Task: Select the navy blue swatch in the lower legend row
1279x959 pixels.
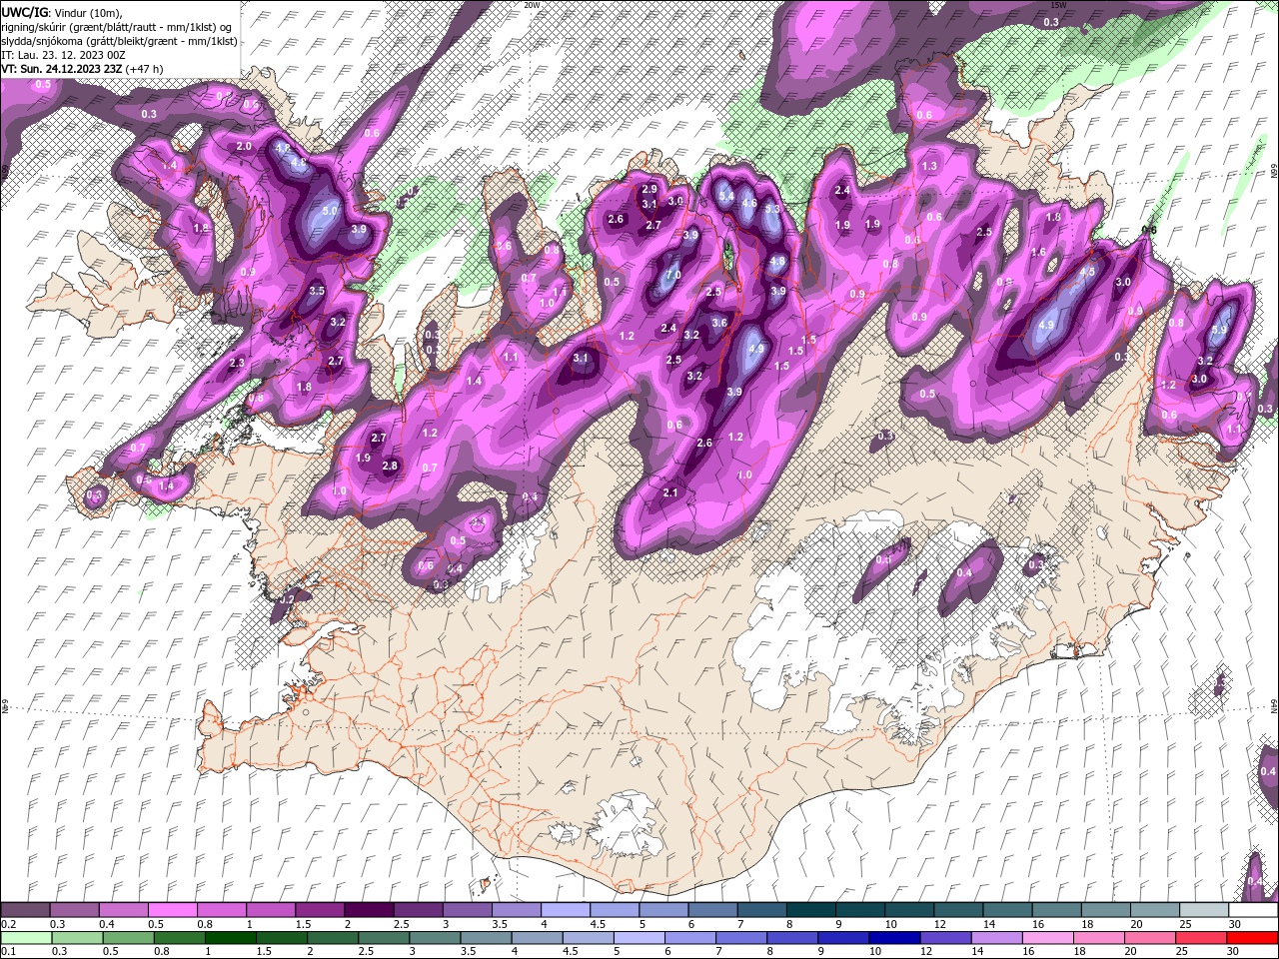Action: (x=894, y=938)
